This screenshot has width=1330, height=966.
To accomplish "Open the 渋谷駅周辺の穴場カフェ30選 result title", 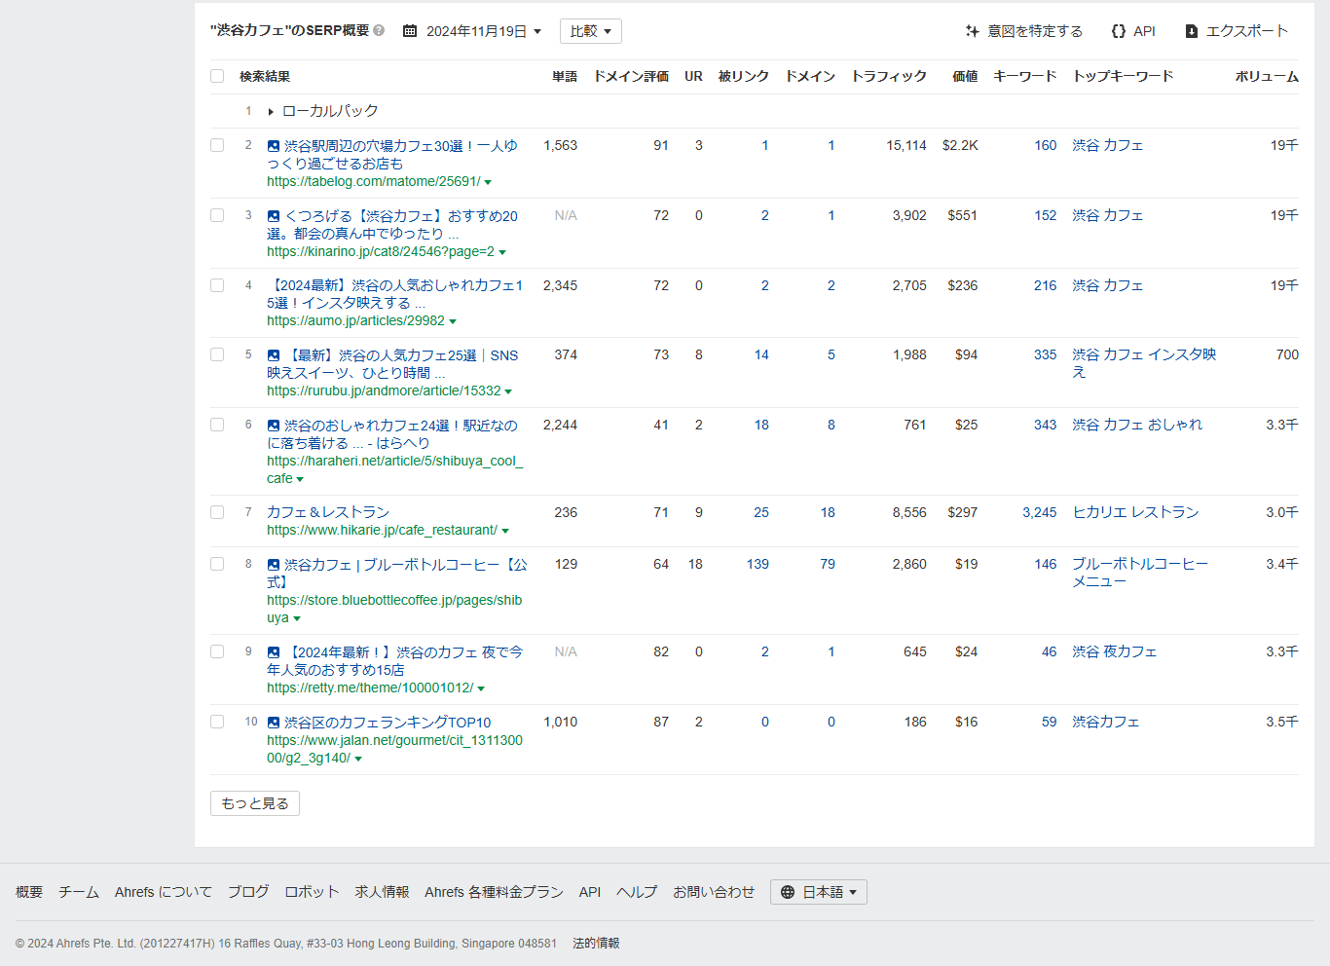I will pos(392,155).
